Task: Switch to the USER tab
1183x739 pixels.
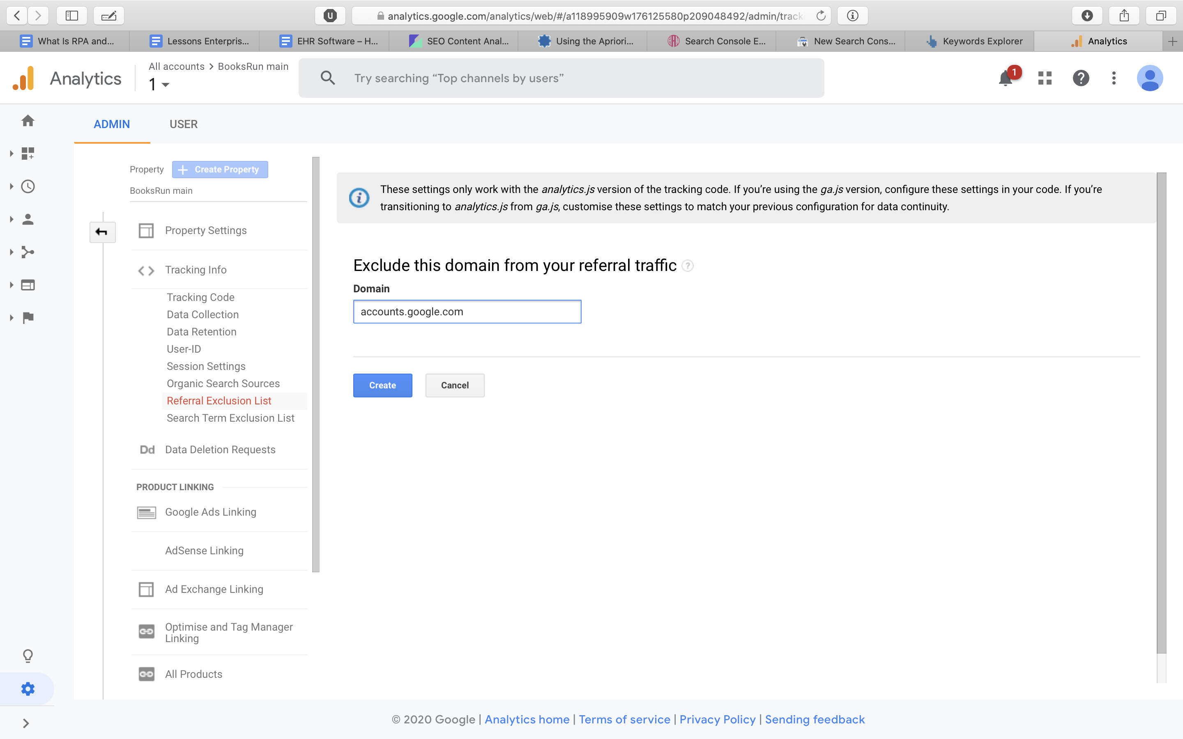Action: [x=183, y=124]
